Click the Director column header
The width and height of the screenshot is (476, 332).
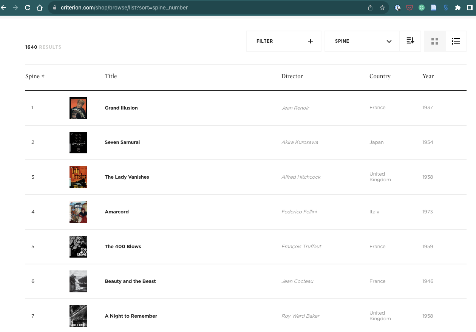(x=292, y=76)
